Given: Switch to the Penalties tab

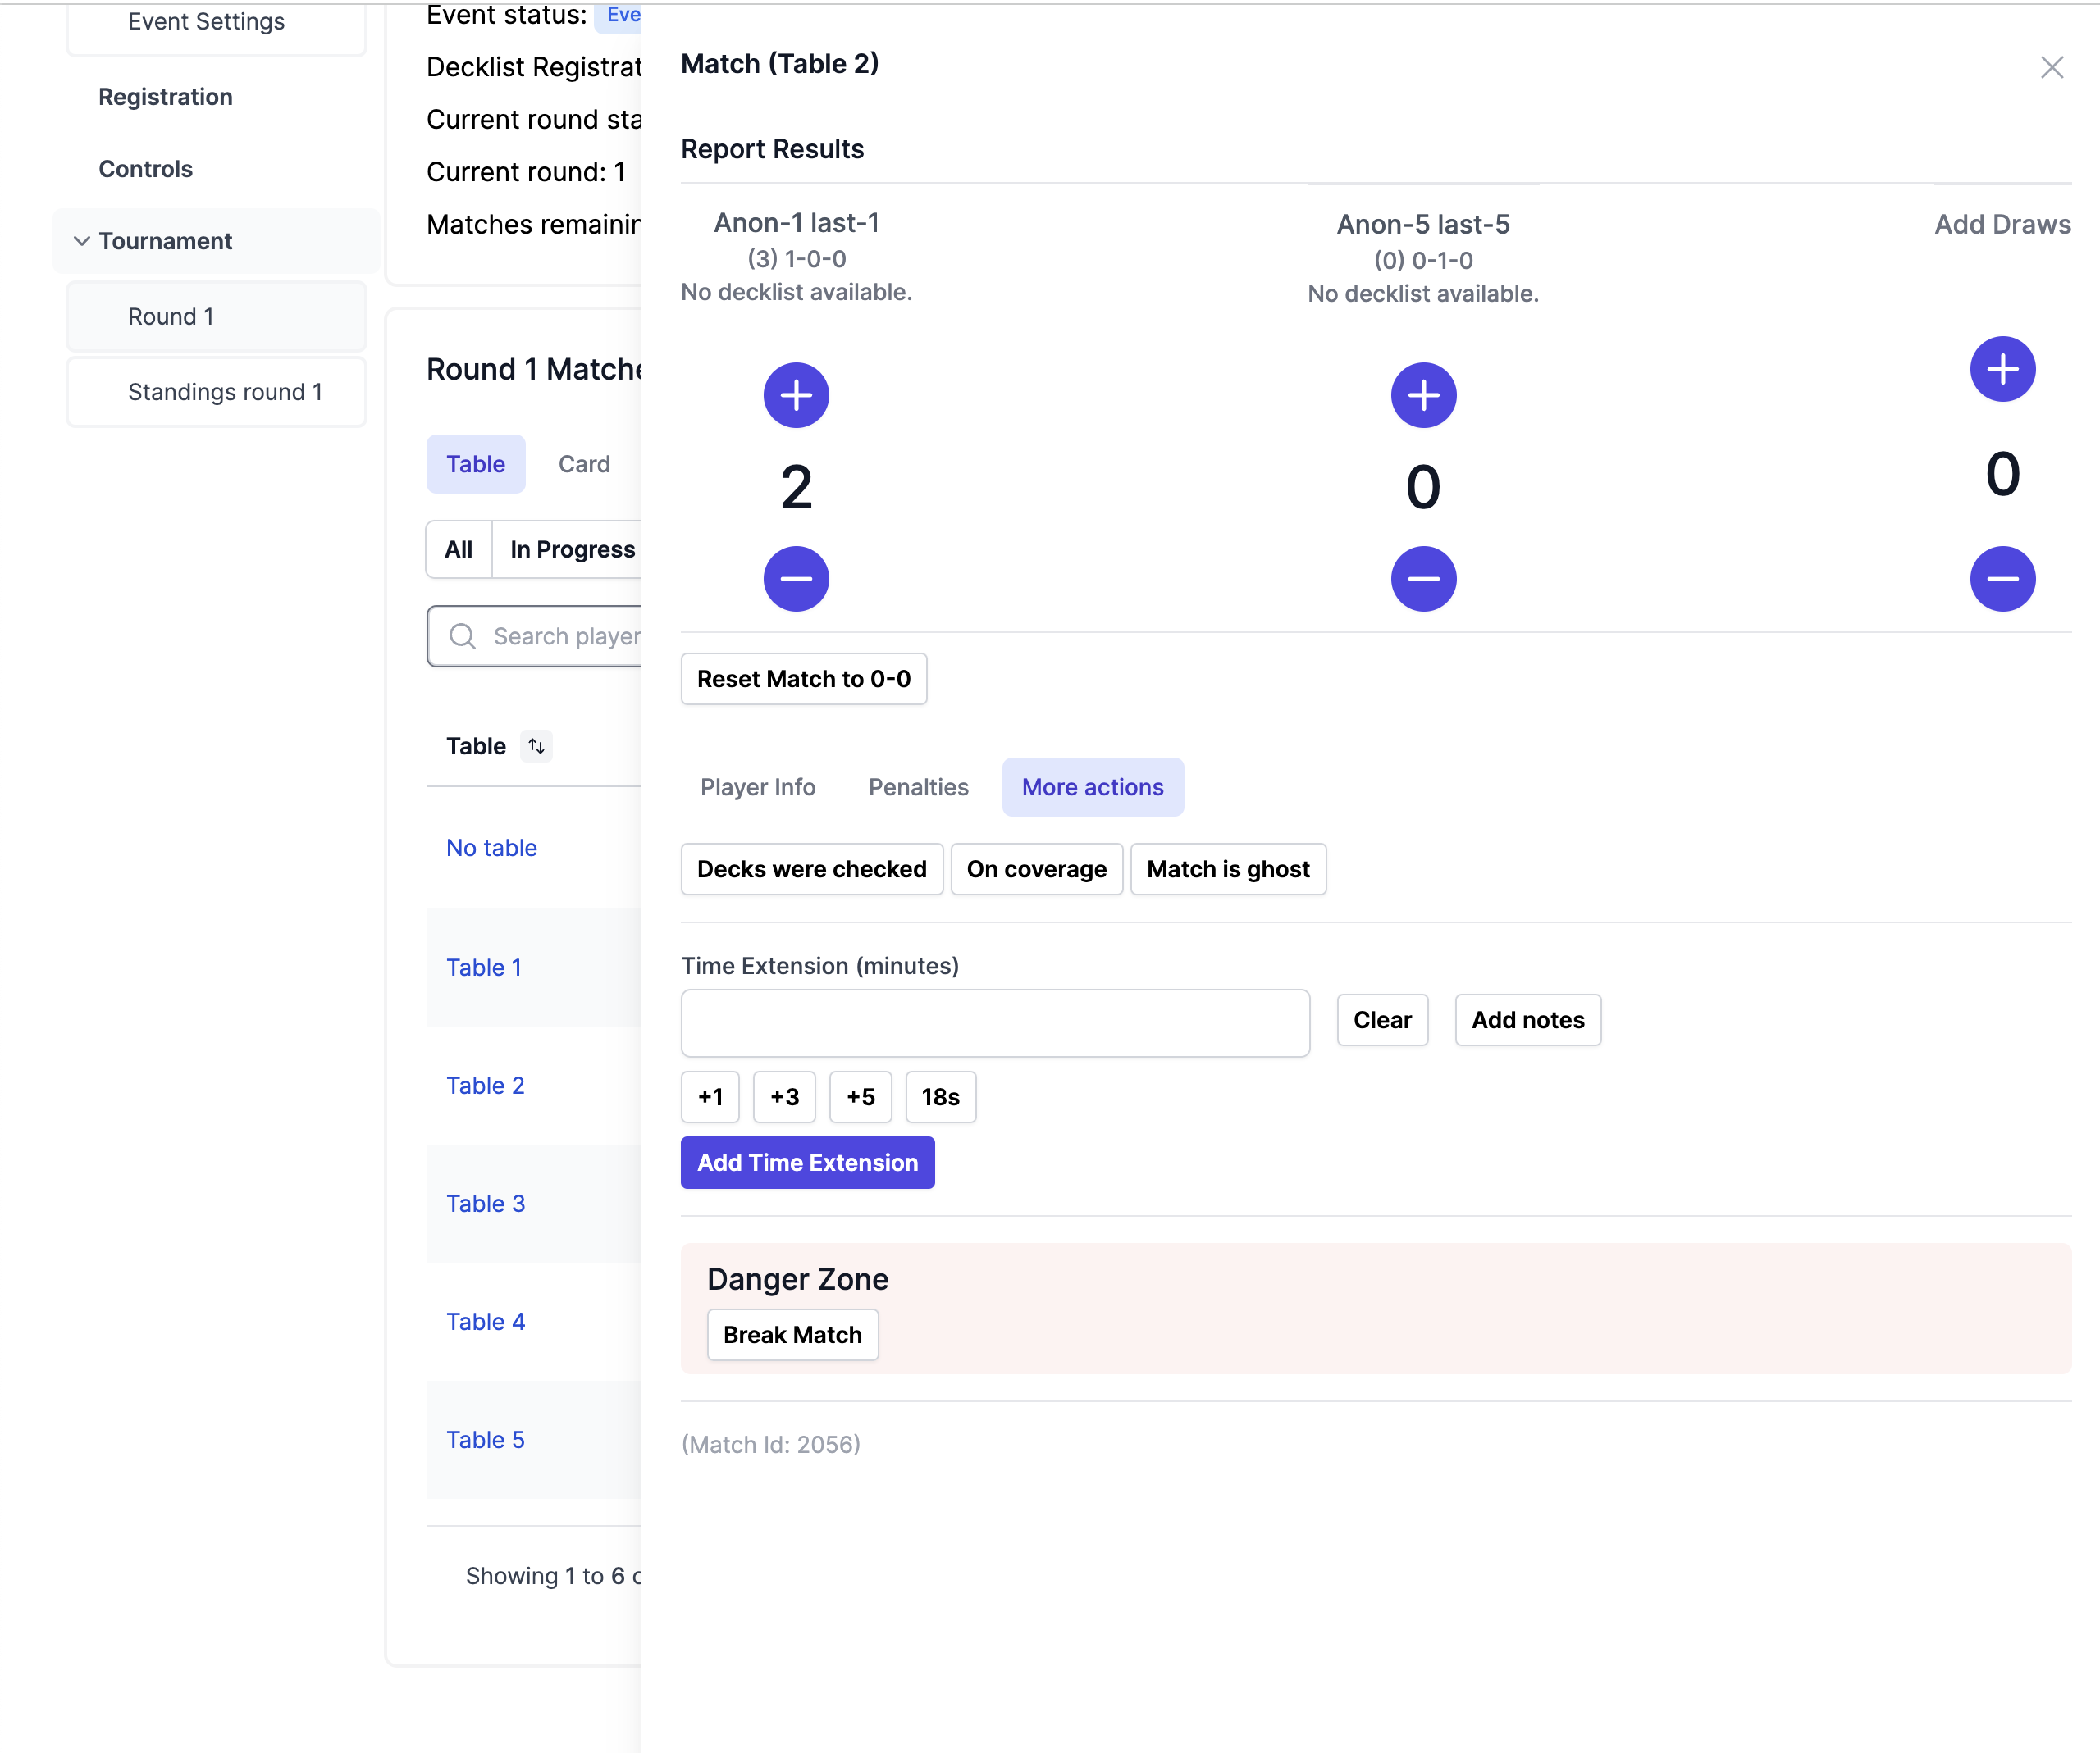Looking at the screenshot, I should click(918, 788).
